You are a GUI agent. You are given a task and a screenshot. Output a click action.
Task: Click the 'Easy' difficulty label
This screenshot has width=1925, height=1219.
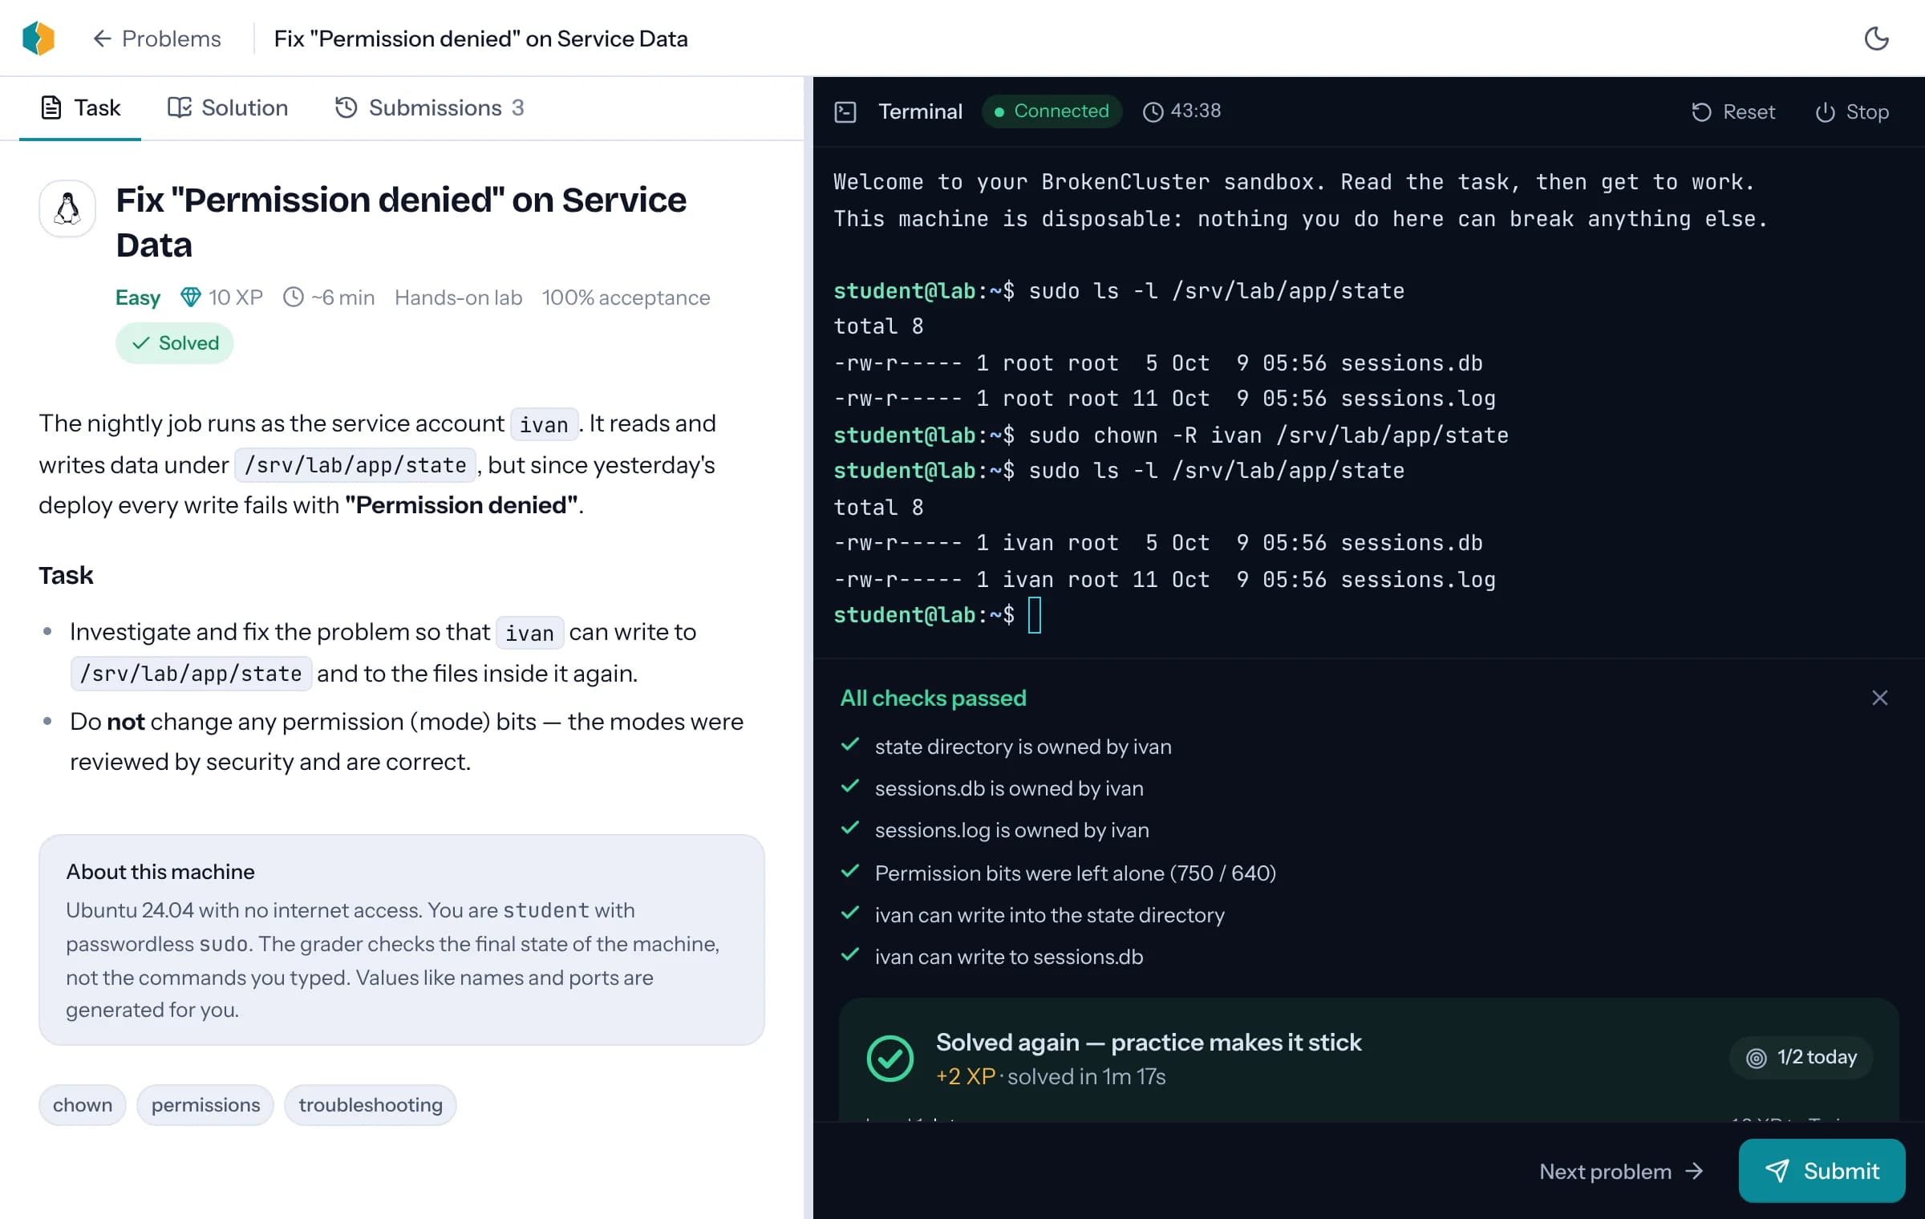(138, 298)
